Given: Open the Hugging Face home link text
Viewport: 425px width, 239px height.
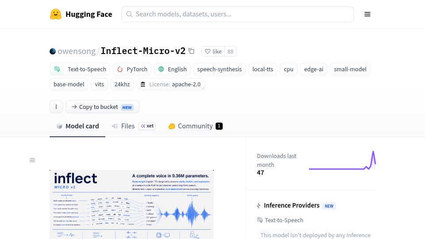Looking at the screenshot, I should click(x=89, y=14).
